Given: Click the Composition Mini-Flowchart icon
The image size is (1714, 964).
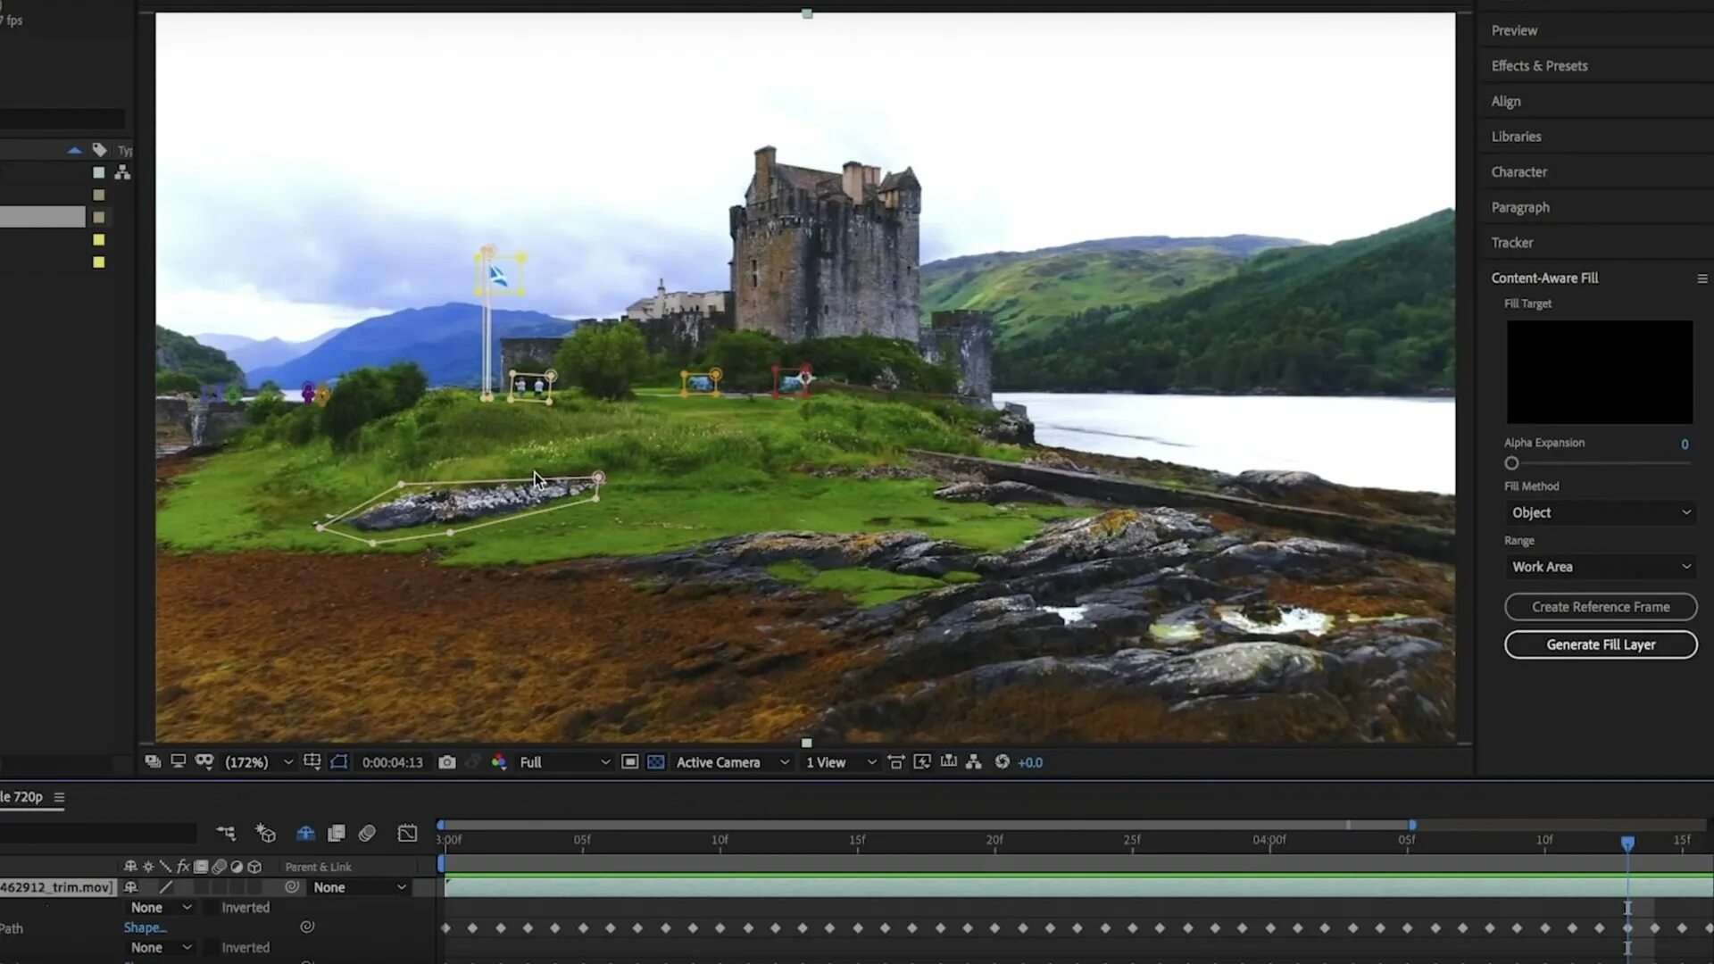Looking at the screenshot, I should coord(226,834).
